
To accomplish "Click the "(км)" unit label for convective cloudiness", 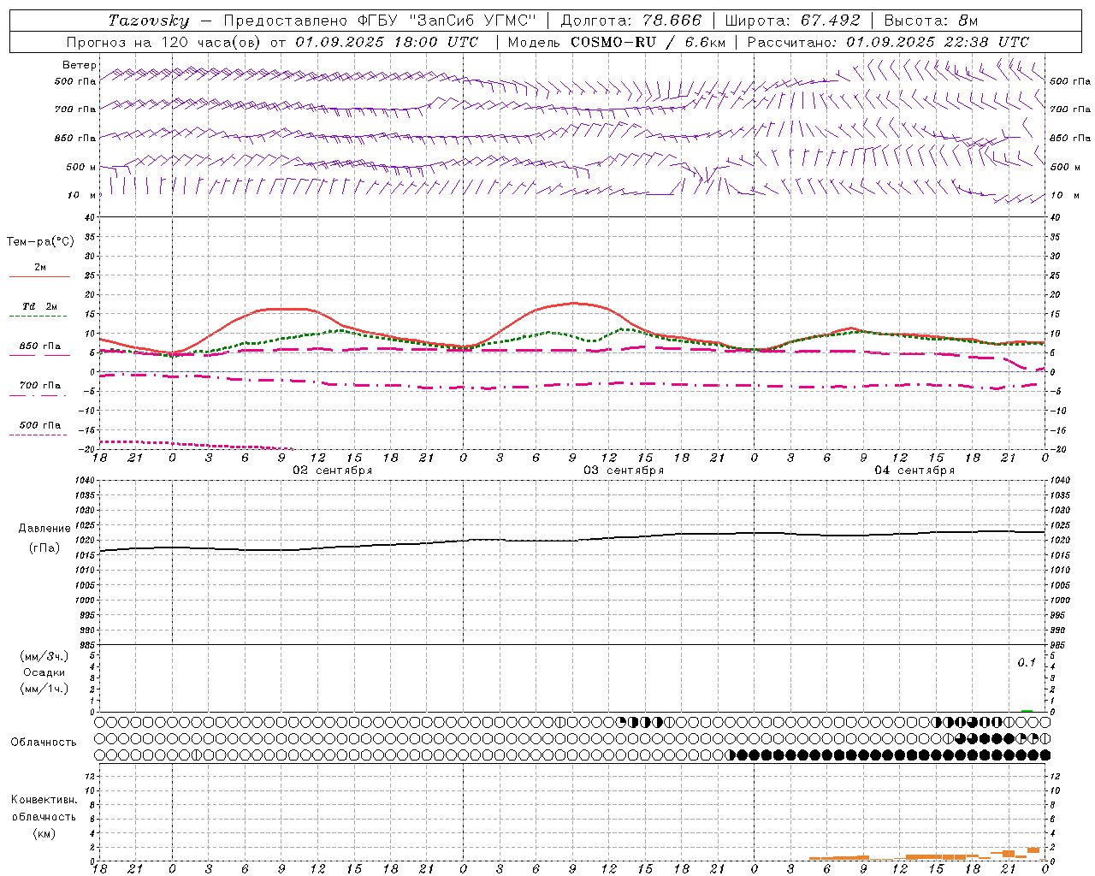I will point(44,833).
